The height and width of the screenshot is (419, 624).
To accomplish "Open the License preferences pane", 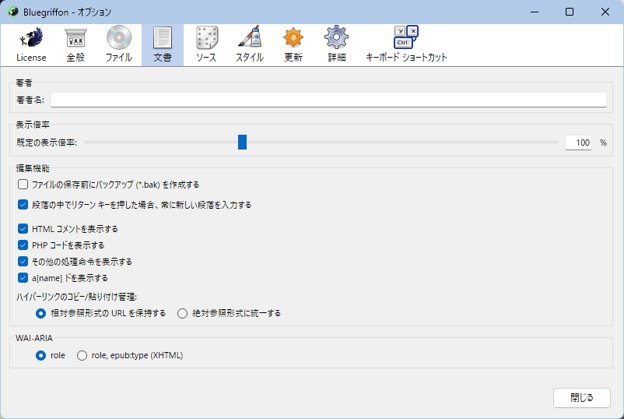I will (31, 44).
